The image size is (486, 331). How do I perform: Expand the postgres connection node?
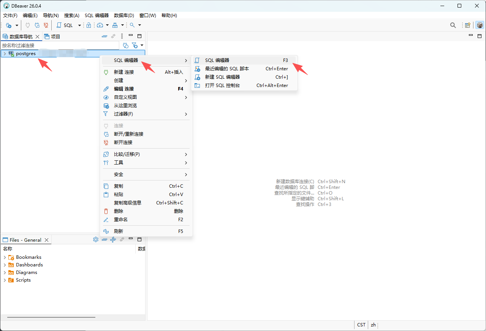[5, 54]
